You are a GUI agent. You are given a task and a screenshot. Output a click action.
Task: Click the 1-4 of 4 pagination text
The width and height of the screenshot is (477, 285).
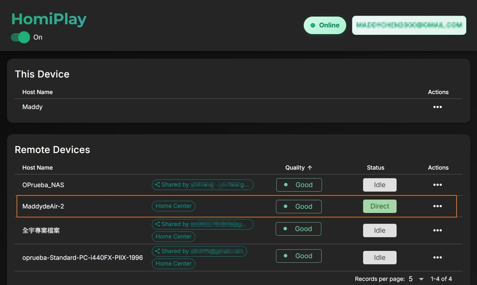[x=441, y=279]
